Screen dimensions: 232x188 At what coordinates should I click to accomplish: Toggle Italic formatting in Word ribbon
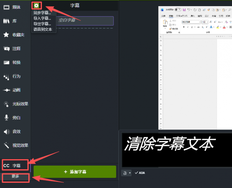click(188, 27)
